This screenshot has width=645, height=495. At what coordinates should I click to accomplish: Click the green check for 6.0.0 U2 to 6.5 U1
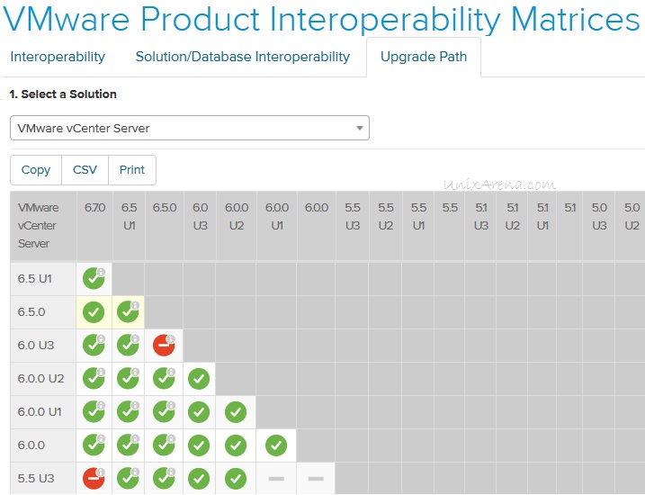(x=128, y=379)
